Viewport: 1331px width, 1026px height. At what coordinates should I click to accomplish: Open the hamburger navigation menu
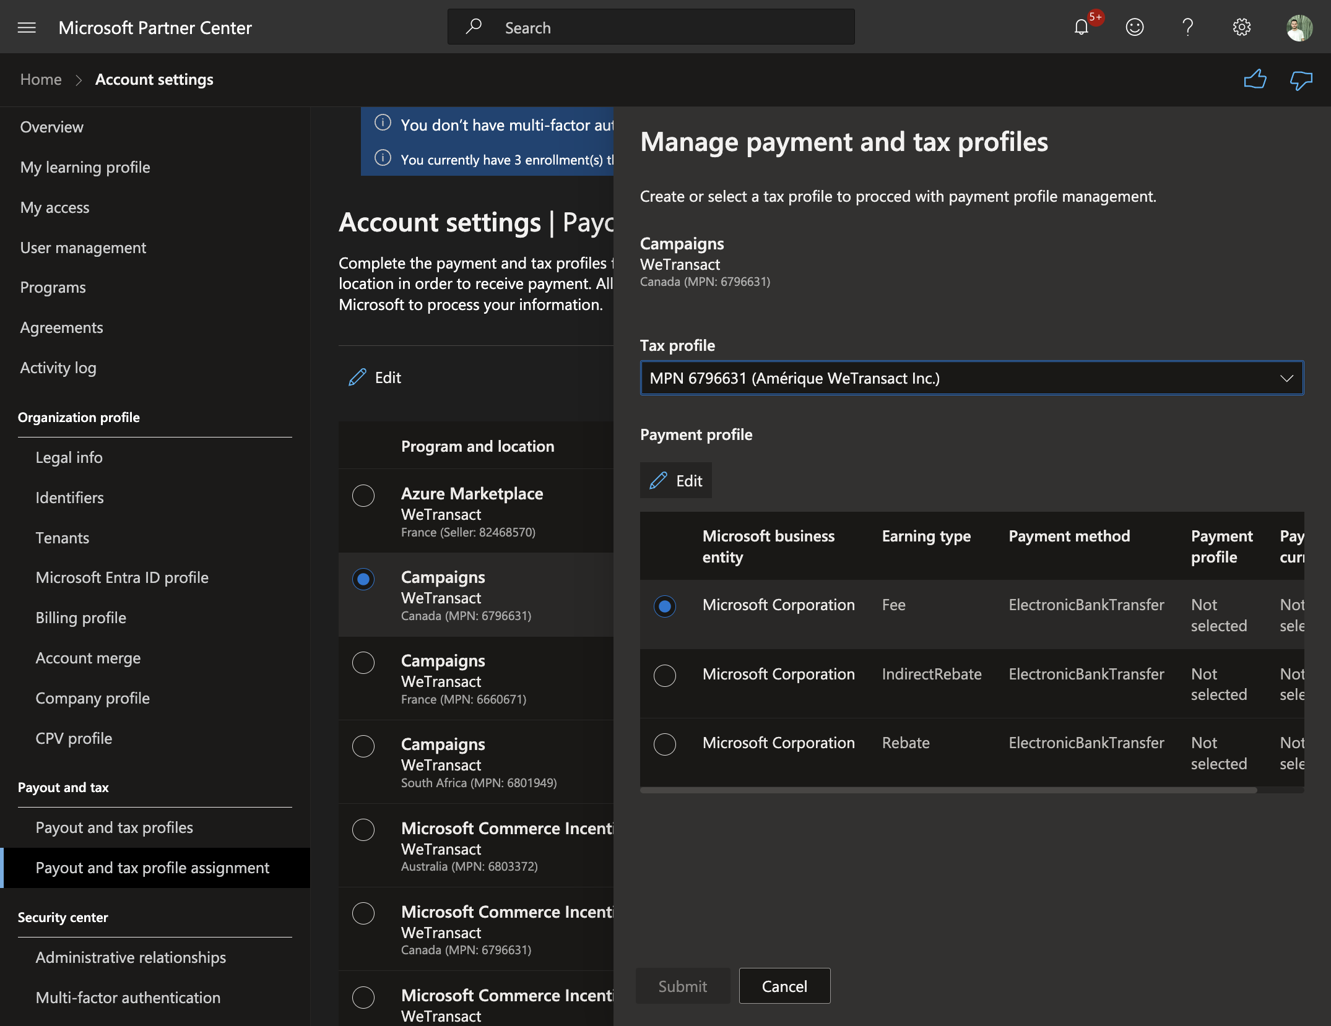(x=27, y=27)
